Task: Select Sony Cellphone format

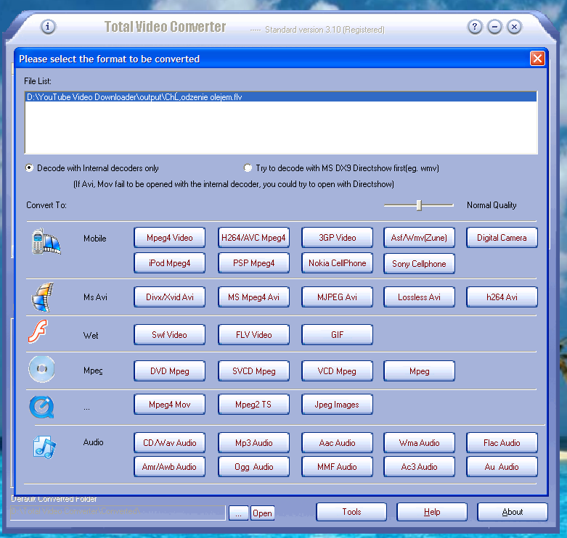Action: (419, 264)
